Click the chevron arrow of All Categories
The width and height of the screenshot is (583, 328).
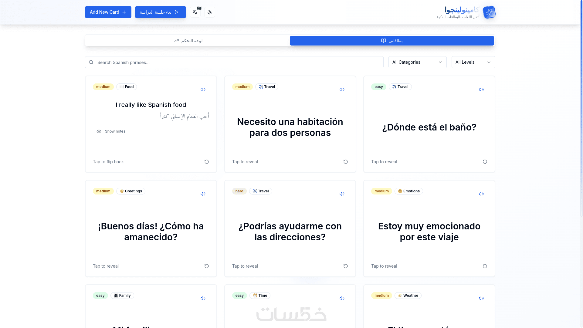[x=440, y=62]
